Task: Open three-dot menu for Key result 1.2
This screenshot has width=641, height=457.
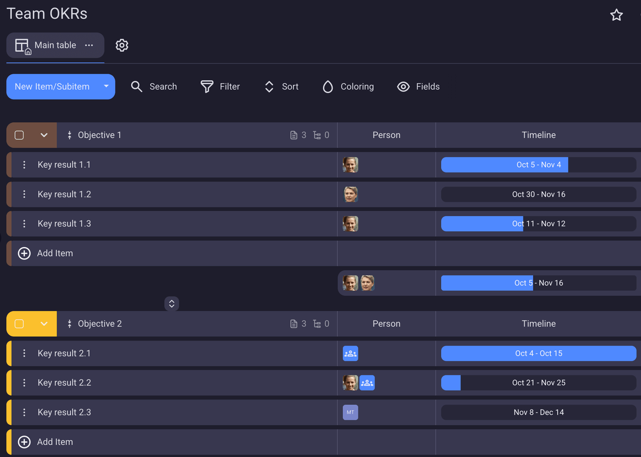Action: tap(24, 194)
